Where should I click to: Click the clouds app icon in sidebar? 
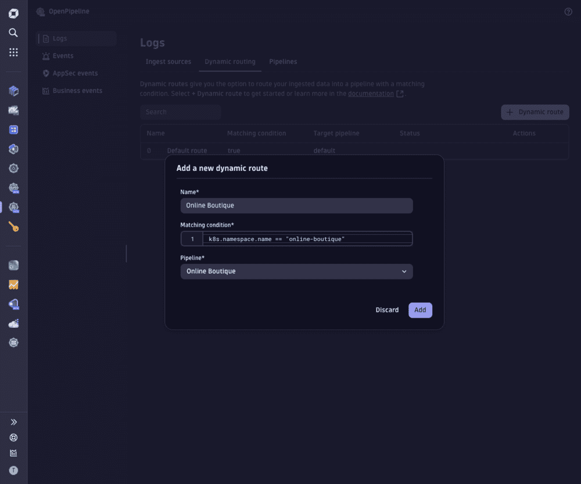tap(13, 324)
